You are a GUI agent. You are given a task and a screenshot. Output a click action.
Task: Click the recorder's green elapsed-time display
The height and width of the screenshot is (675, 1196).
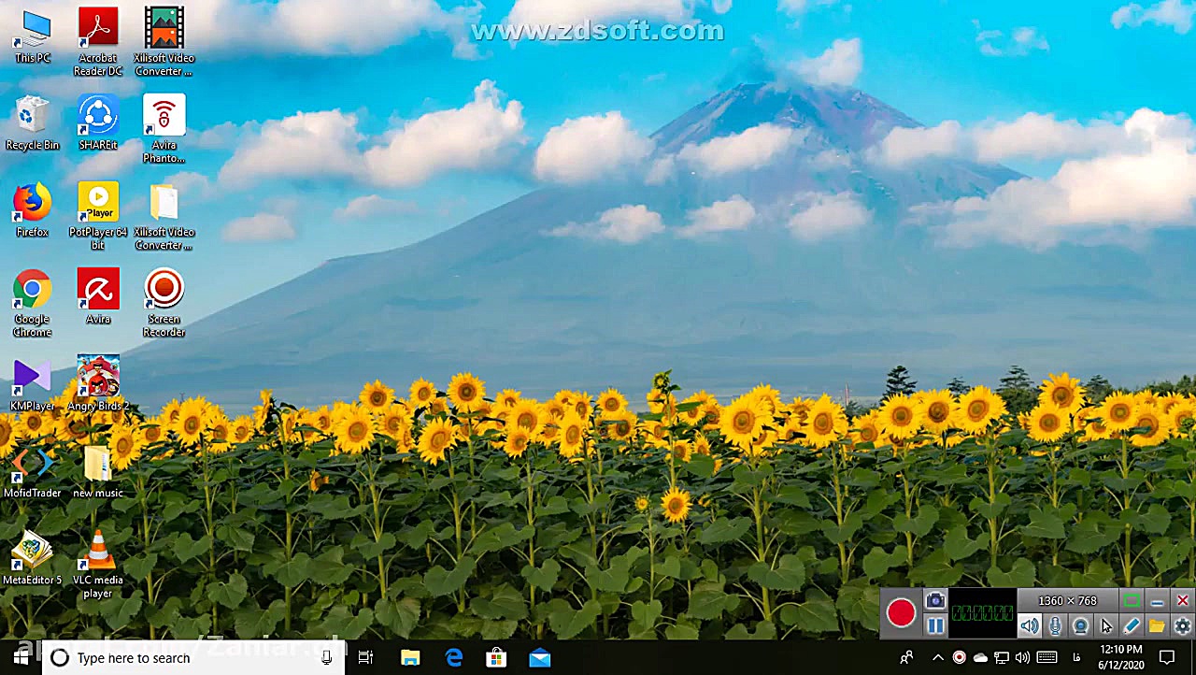[x=983, y=613]
